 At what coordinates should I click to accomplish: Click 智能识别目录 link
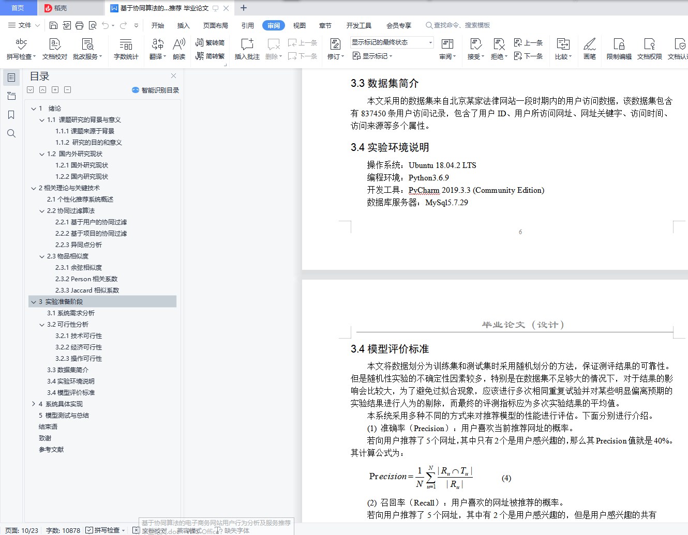click(x=156, y=90)
